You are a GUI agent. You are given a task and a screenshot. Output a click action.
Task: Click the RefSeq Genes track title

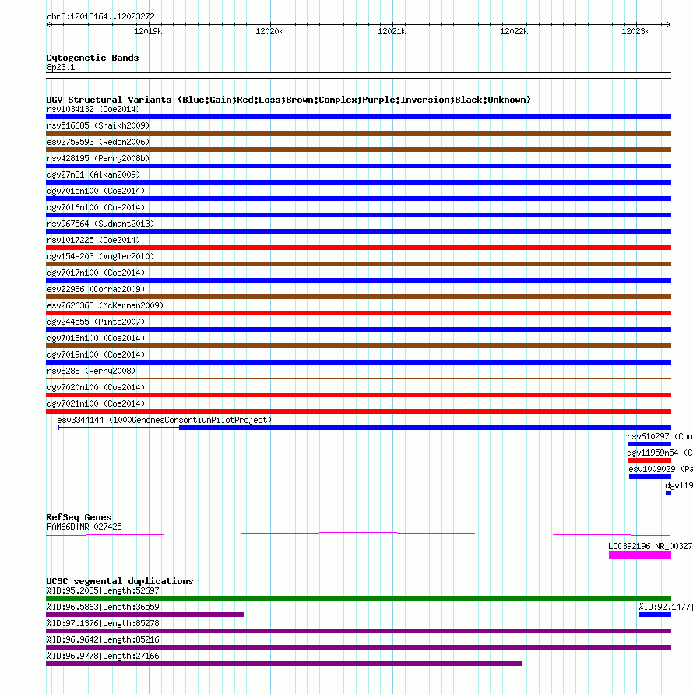pos(79,517)
